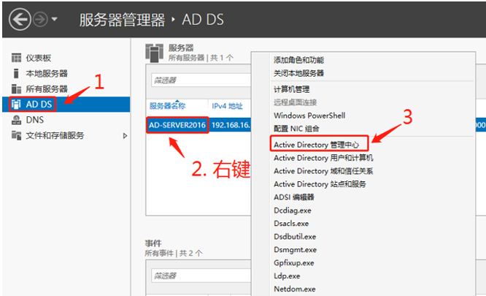Choose 添加角色和功能 from context menu
This screenshot has height=296, width=486.
(298, 60)
